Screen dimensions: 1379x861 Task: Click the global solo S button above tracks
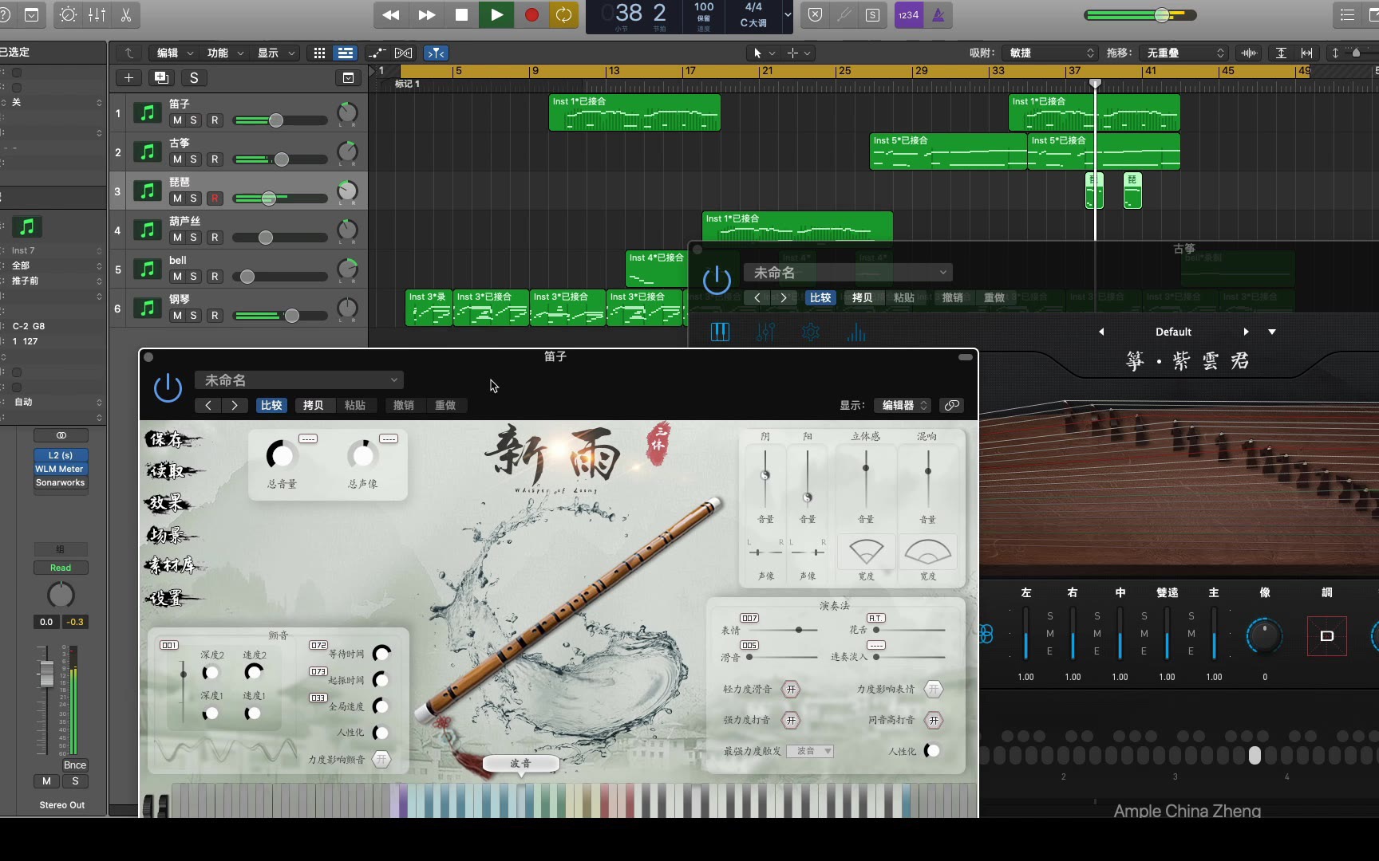(x=194, y=77)
